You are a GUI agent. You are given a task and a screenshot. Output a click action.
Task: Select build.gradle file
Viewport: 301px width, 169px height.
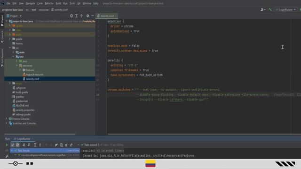tap(20, 92)
